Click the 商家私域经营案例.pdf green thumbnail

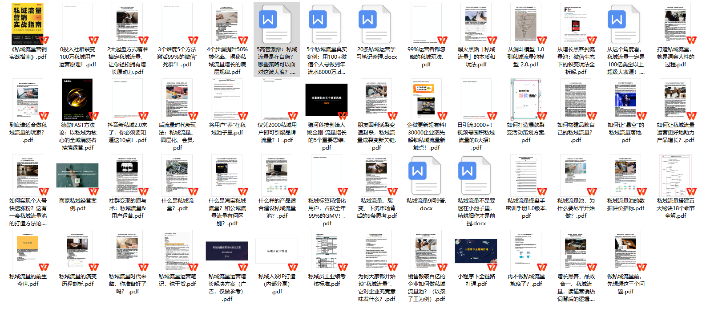click(x=77, y=175)
